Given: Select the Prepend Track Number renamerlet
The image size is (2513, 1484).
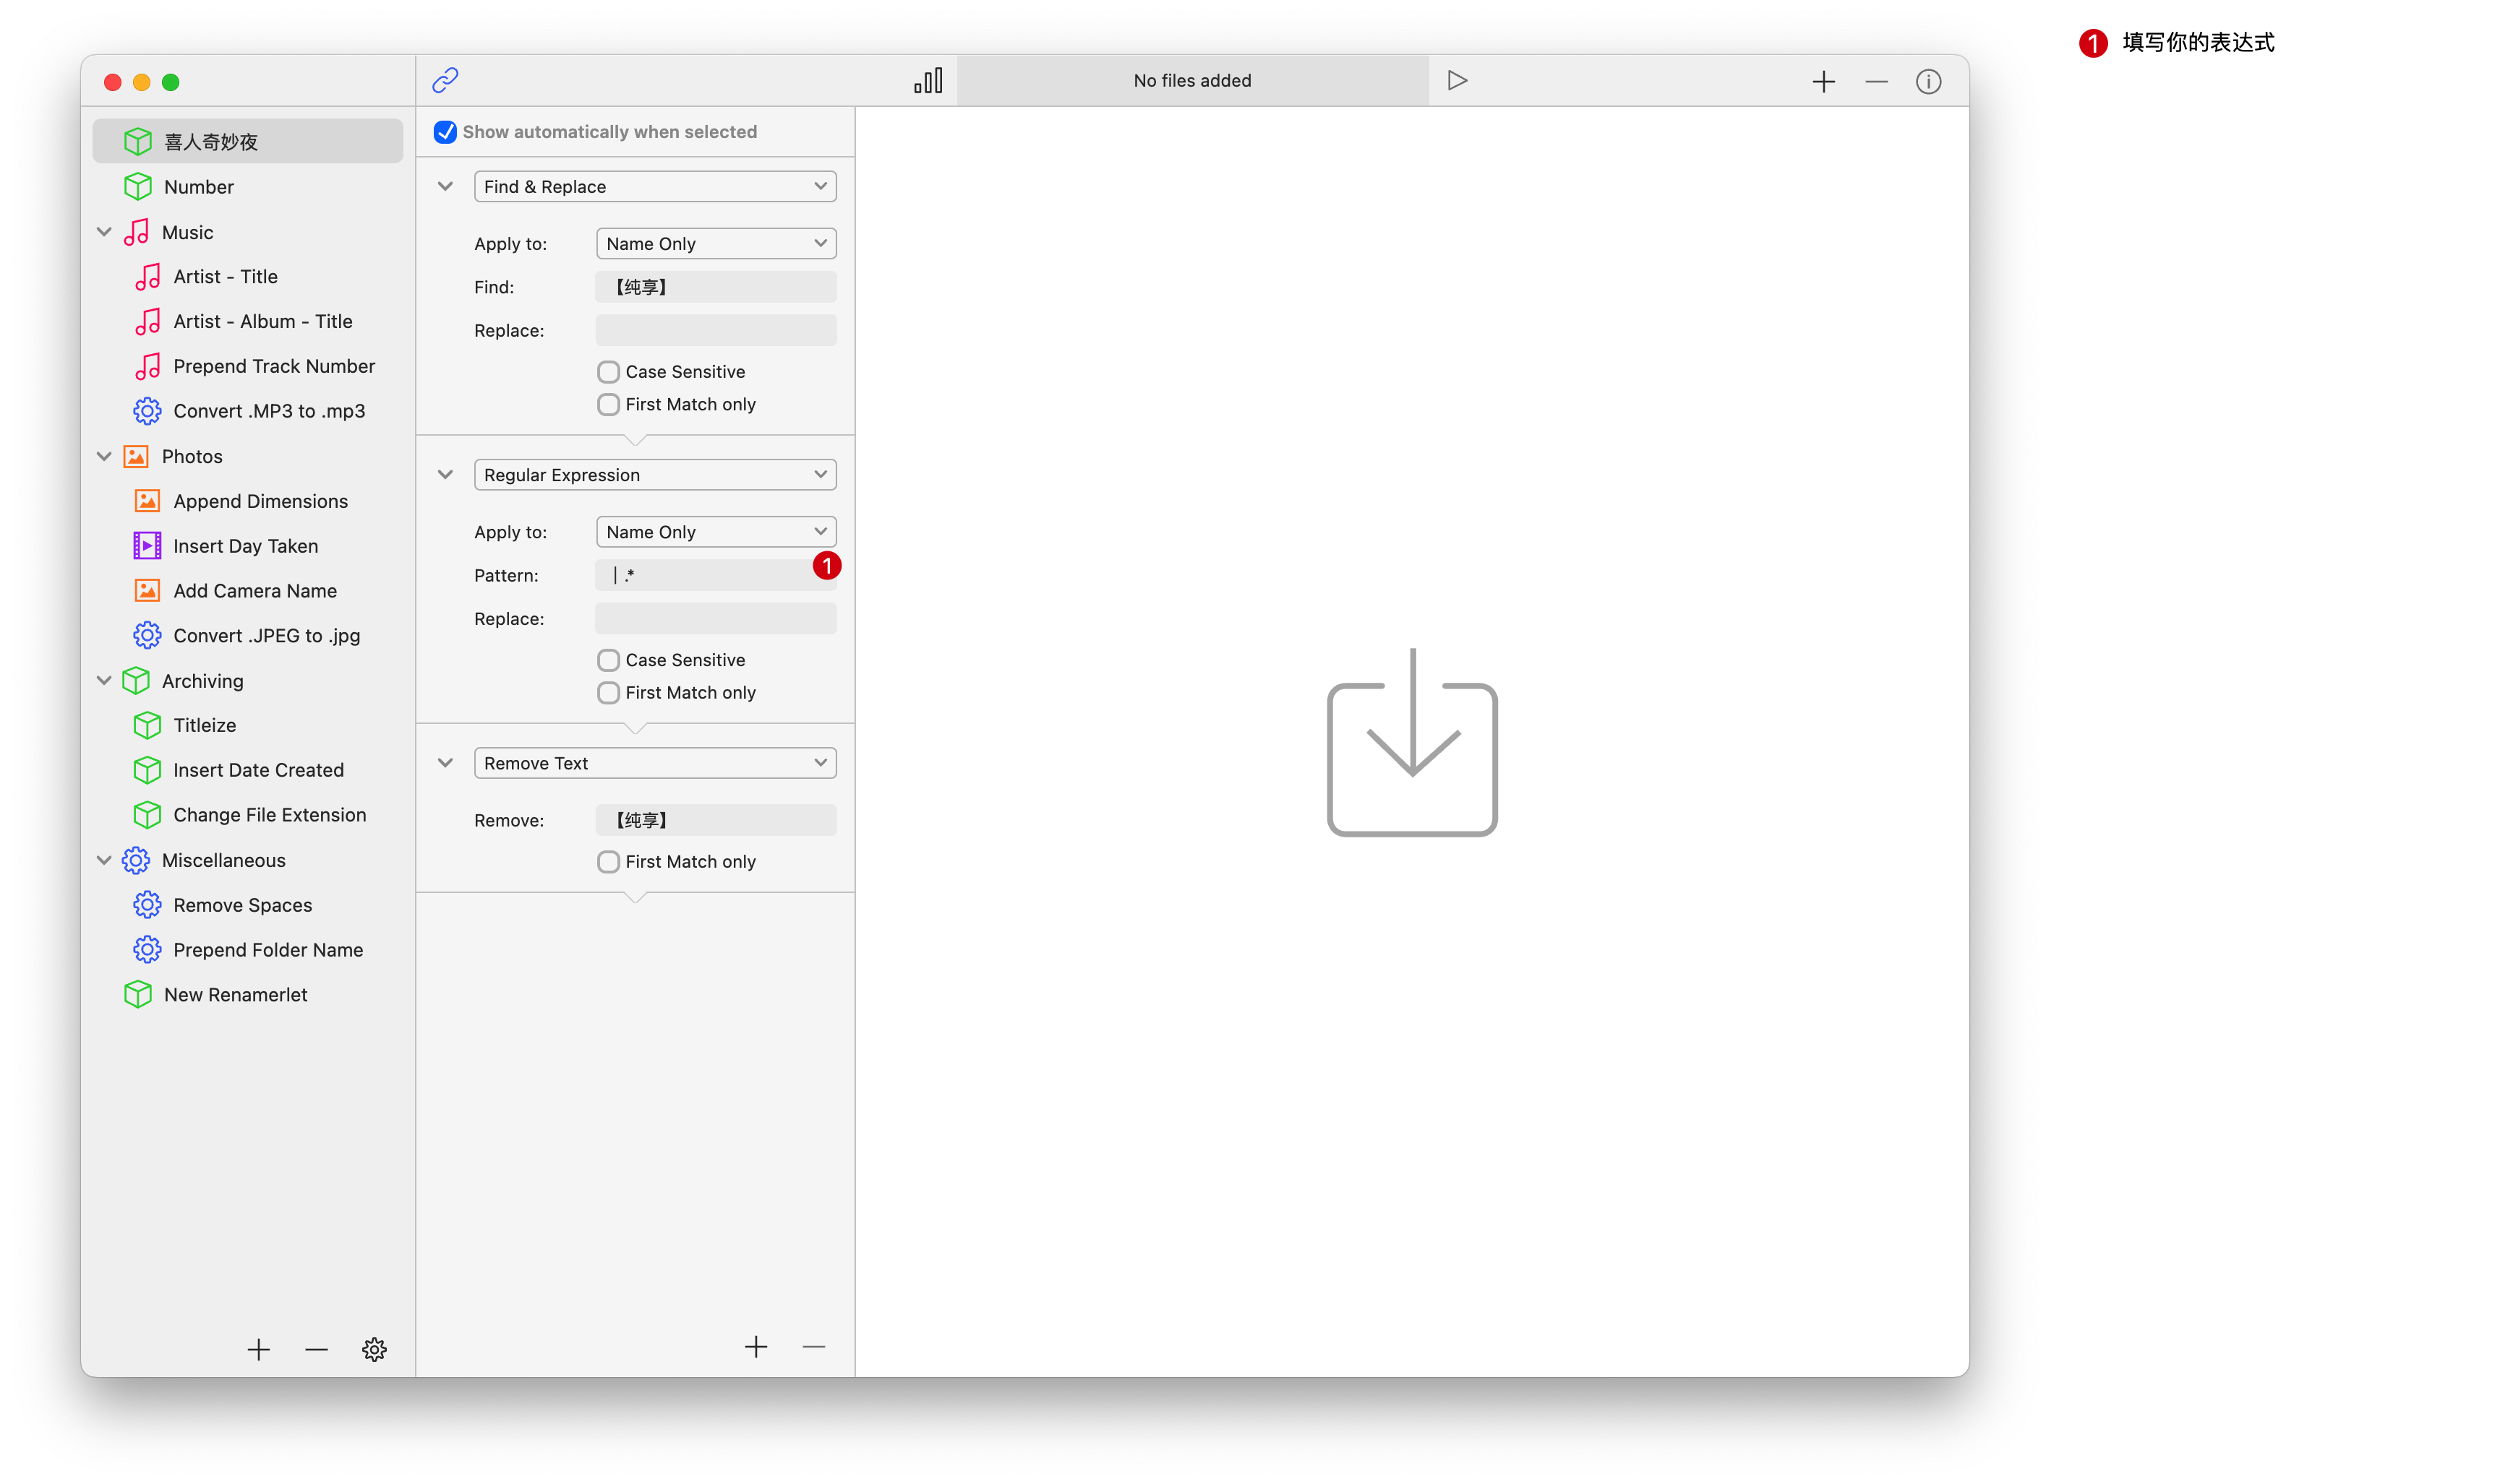Looking at the screenshot, I should click(273, 366).
